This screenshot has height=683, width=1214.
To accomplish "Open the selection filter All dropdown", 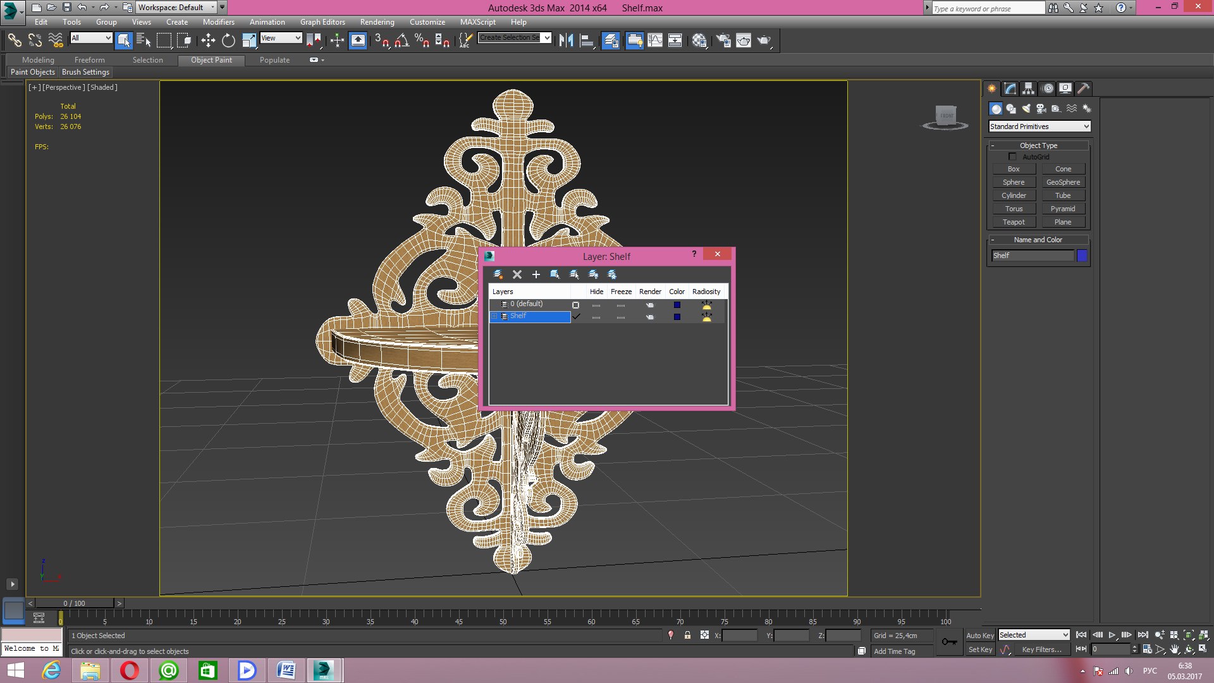I will 91,38.
